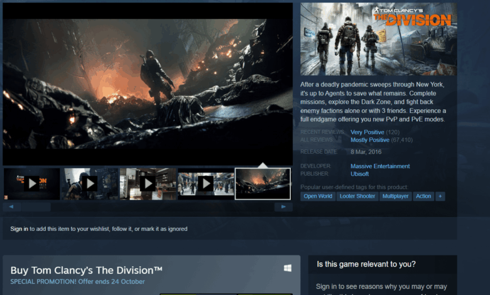The height and width of the screenshot is (295, 490).
Task: Play the first trailer thumbnail with Division logo
Action: pyautogui.click(x=31, y=184)
